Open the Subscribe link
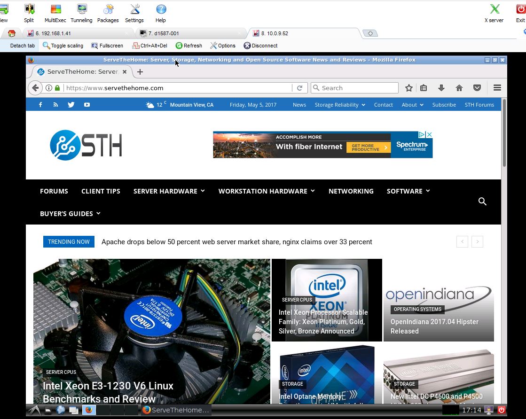Viewport: 526px width, 419px height. tap(444, 105)
